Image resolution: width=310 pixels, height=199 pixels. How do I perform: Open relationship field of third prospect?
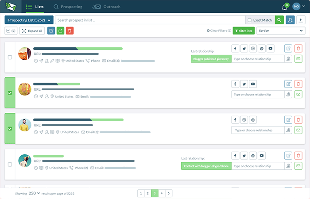258,130
